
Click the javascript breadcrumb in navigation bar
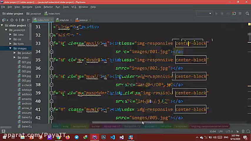(x=35, y=14)
